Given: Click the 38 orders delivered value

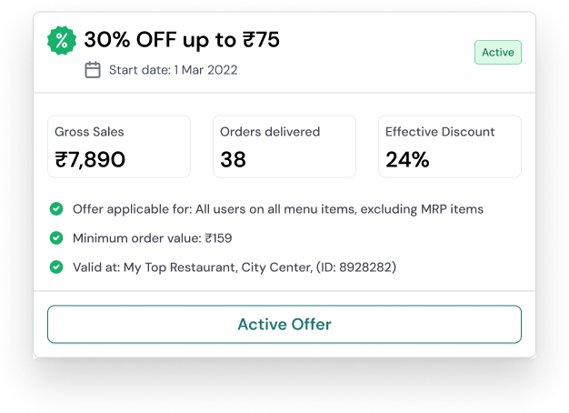Looking at the screenshot, I should [234, 160].
